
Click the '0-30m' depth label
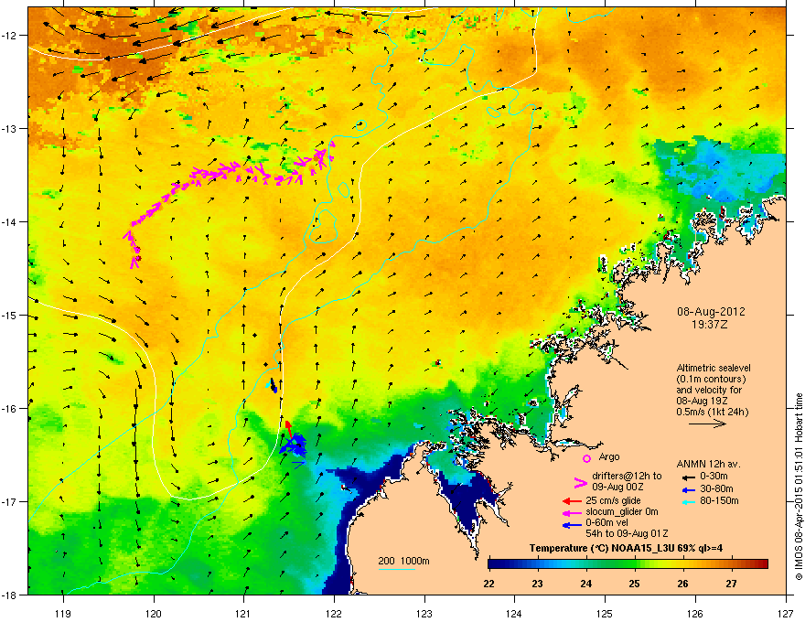(714, 477)
